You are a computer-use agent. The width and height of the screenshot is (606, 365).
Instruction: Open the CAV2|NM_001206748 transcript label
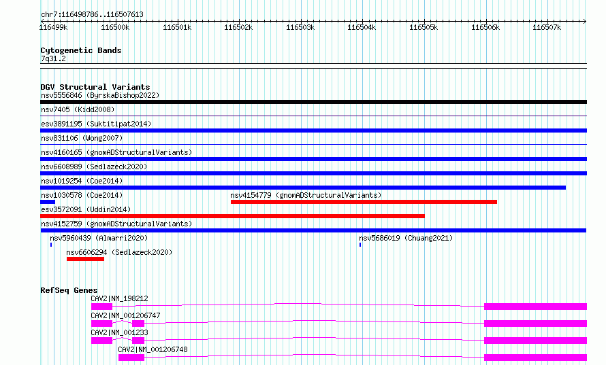(153, 349)
